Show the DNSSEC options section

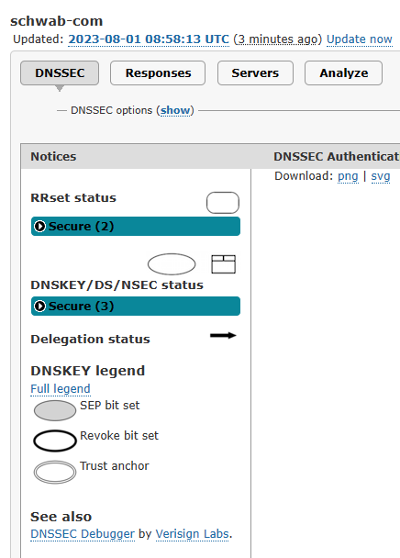[175, 110]
